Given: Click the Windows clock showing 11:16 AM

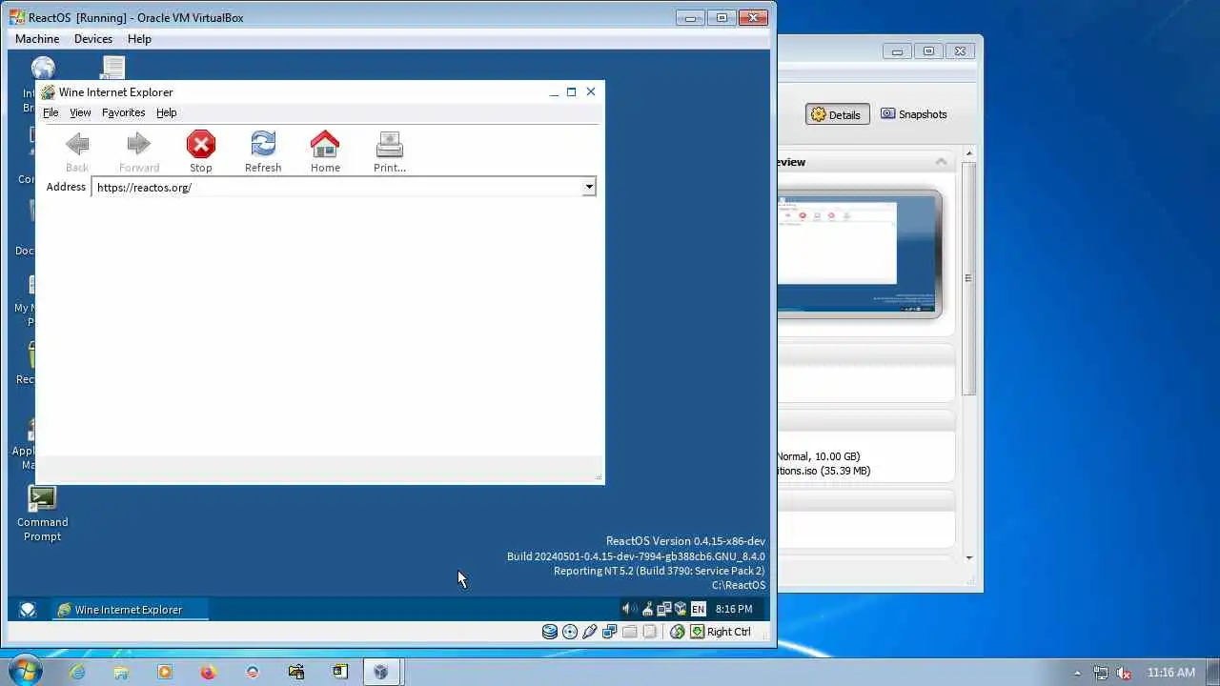Looking at the screenshot, I should [x=1171, y=673].
